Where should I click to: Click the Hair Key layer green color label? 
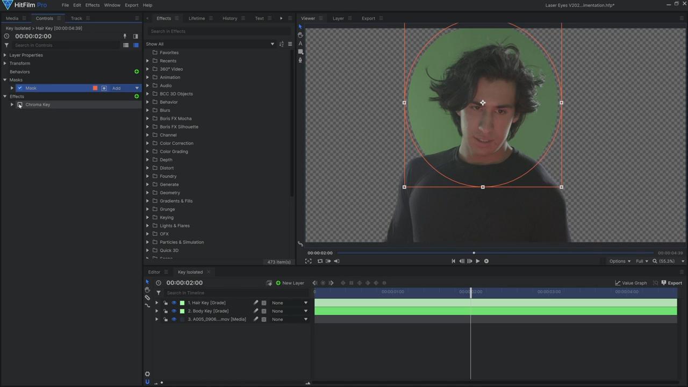tap(182, 303)
